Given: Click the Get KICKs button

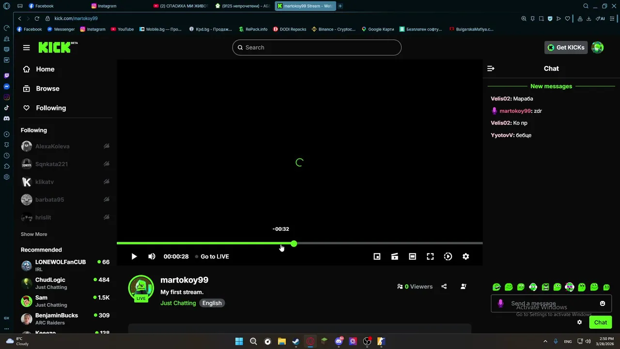Looking at the screenshot, I should 566,48.
